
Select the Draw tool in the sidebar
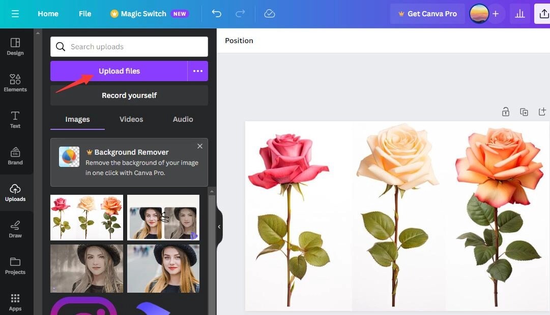pyautogui.click(x=15, y=228)
